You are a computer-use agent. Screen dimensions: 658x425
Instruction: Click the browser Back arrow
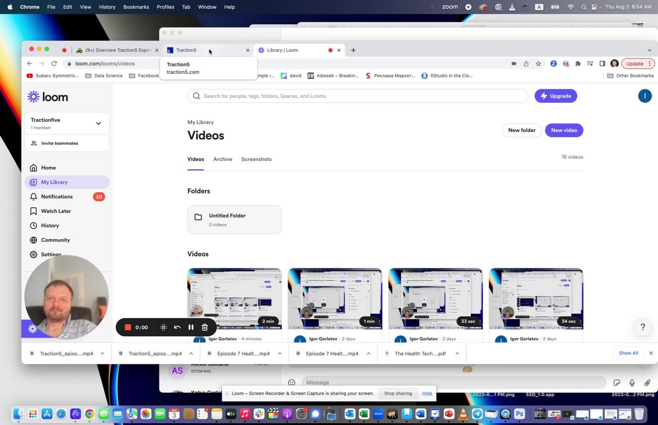click(x=29, y=64)
